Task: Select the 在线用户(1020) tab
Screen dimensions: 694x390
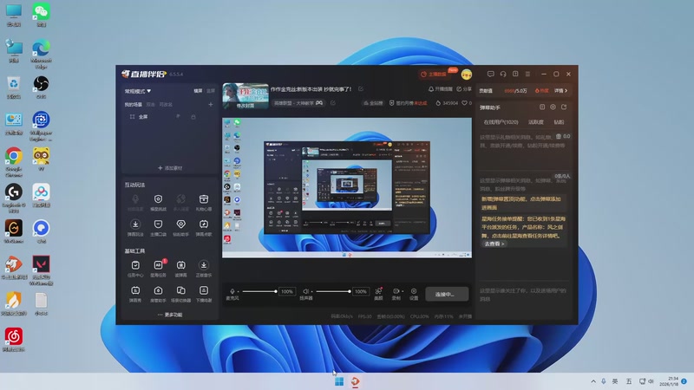Action: coord(501,122)
